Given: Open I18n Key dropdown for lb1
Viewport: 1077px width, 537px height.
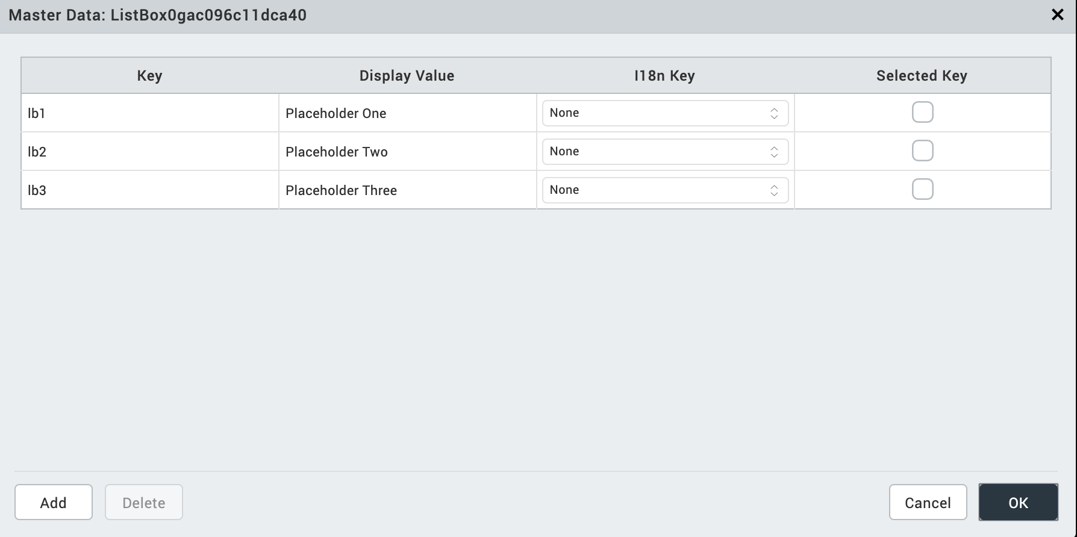Looking at the screenshot, I should coord(665,113).
